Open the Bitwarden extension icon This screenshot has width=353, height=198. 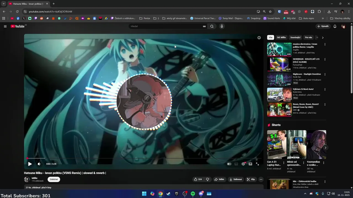(279, 12)
